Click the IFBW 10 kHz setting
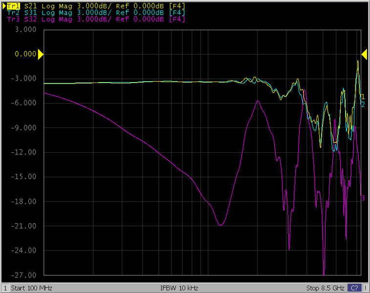The image size is (370, 293). (x=179, y=288)
